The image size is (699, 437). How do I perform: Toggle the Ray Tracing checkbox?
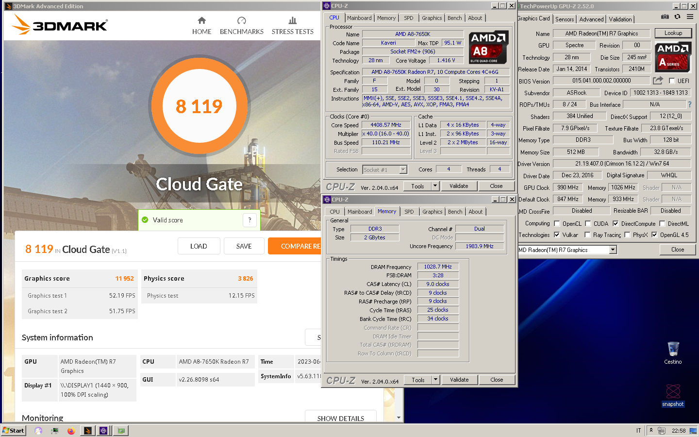point(588,235)
